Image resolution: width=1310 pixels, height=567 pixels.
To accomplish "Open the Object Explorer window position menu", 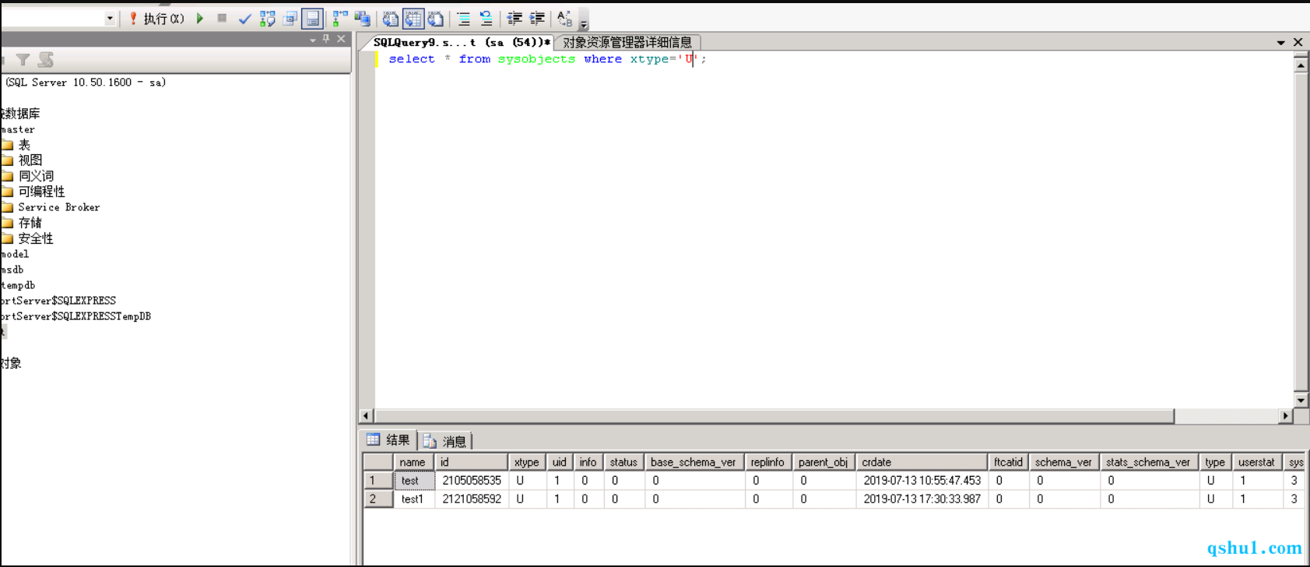I will point(313,40).
